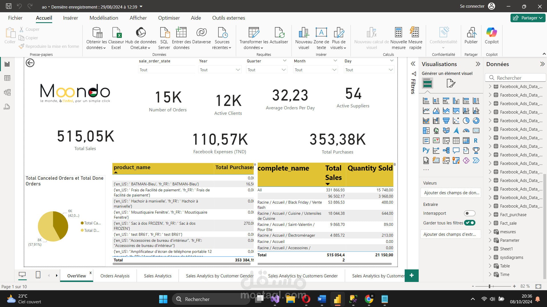Toggle Garder tous les filtres switch
This screenshot has width=547, height=307.
tap(469, 223)
